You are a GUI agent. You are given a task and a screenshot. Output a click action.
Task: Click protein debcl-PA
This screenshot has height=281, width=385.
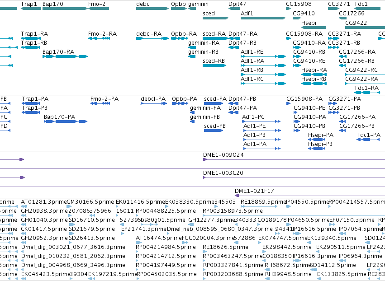point(153,99)
